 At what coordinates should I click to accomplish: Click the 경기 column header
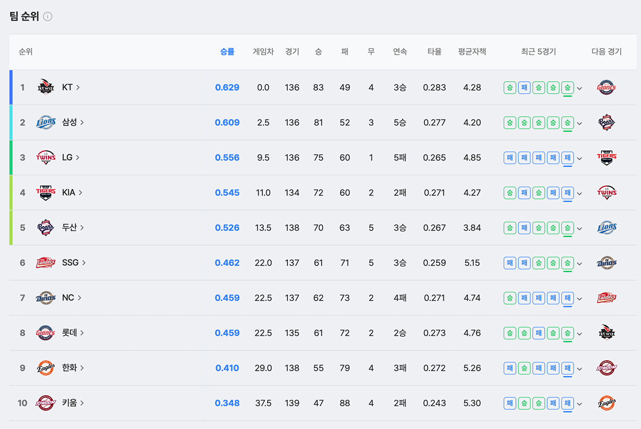(292, 52)
